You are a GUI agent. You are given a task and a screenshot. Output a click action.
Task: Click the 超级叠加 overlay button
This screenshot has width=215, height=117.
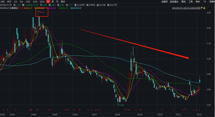point(174,2)
